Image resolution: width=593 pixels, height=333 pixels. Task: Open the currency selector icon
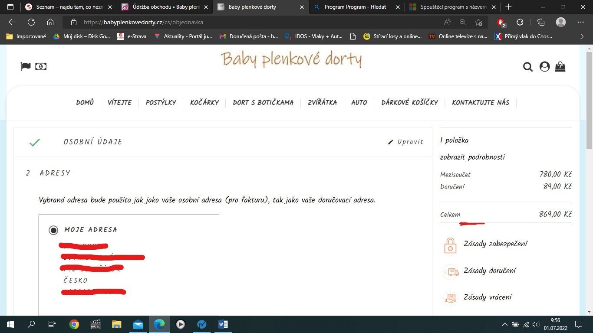tap(41, 66)
